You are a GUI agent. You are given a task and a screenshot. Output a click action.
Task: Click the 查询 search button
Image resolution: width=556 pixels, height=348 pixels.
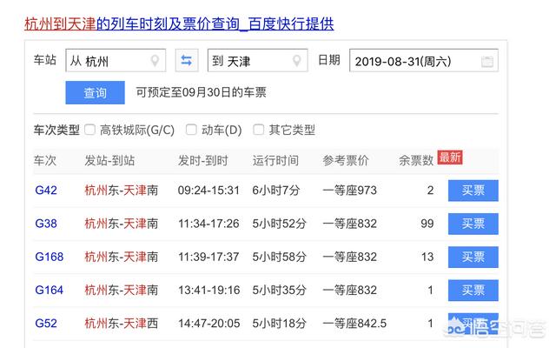pos(95,92)
